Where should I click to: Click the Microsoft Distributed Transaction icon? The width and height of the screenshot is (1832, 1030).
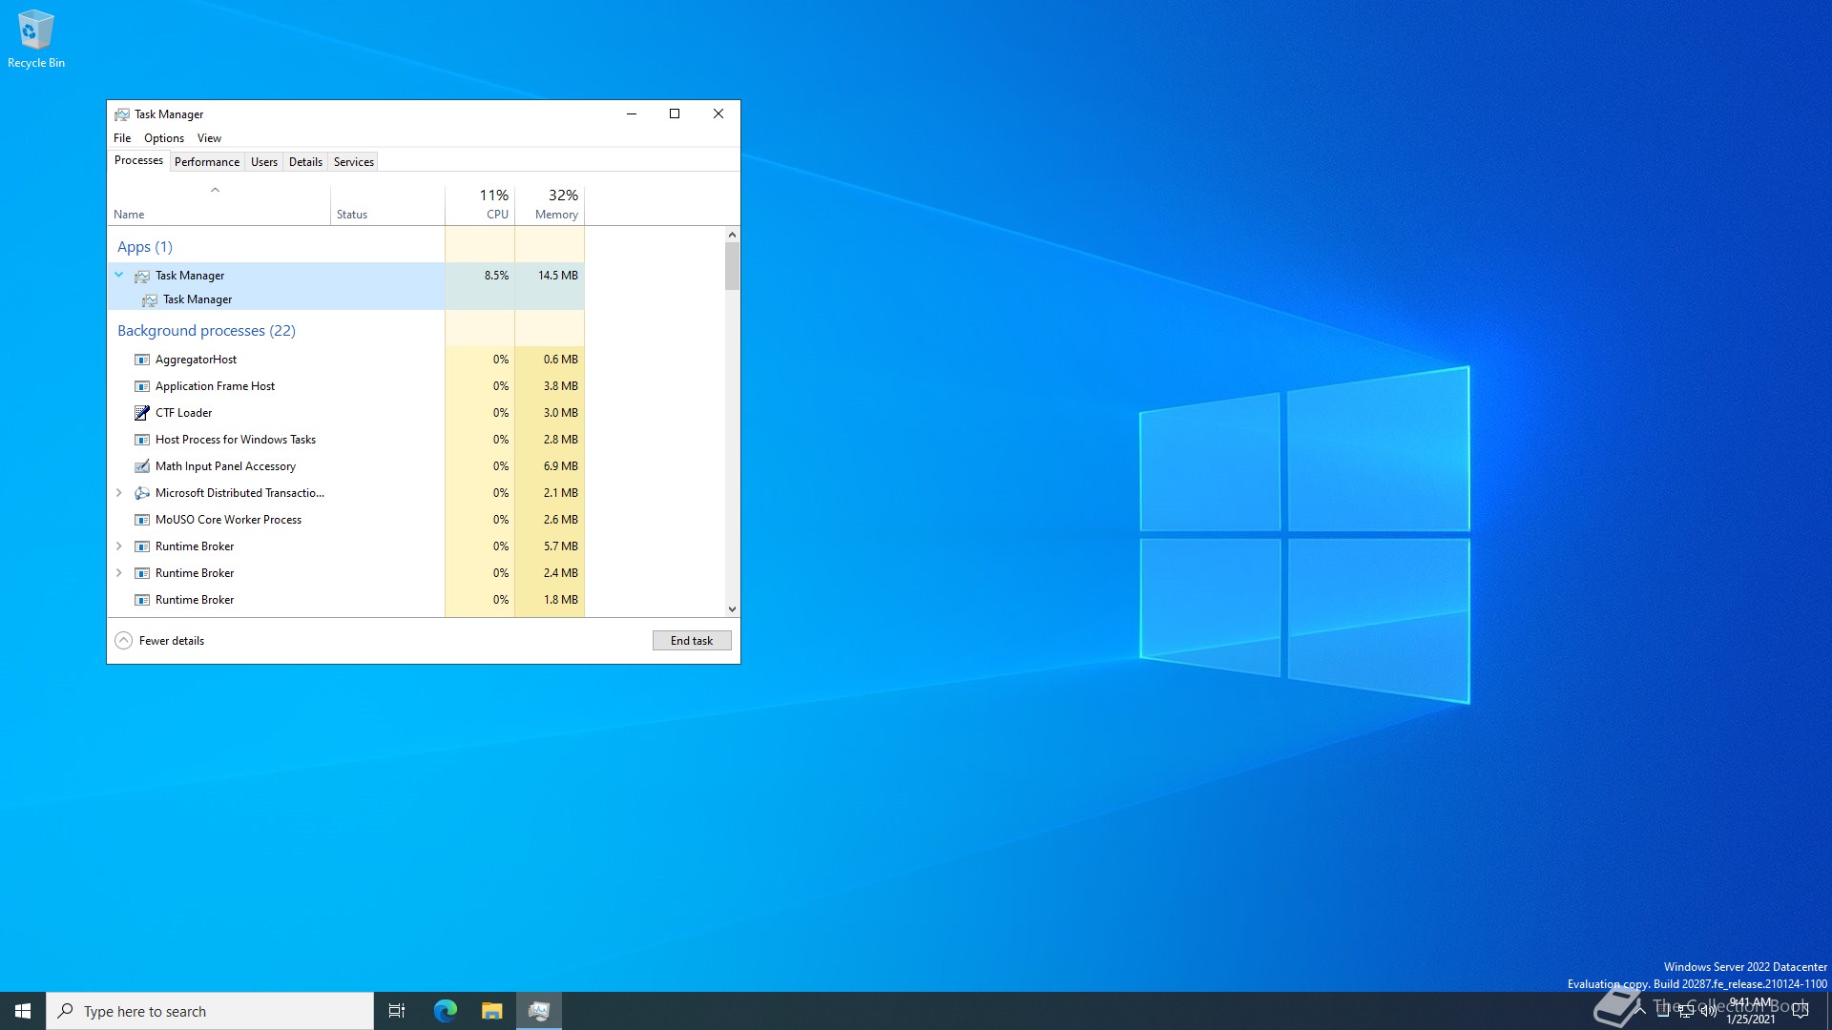point(142,493)
